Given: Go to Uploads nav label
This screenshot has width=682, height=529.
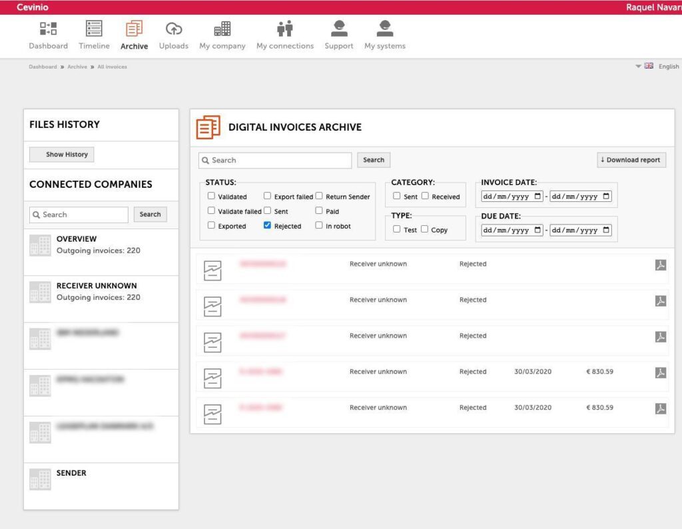Looking at the screenshot, I should (174, 46).
